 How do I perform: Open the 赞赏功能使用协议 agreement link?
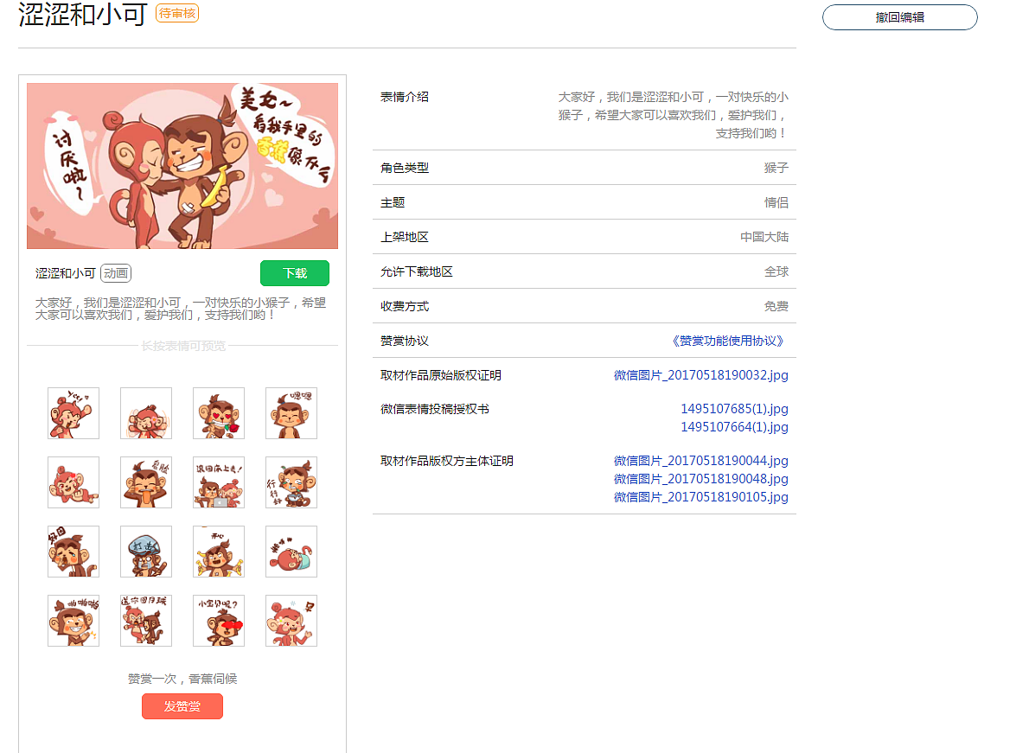(x=728, y=341)
